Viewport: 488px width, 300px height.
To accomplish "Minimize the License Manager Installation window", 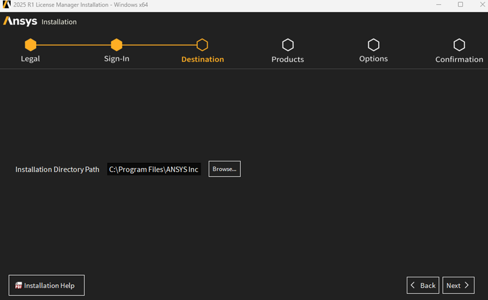I will click(438, 5).
